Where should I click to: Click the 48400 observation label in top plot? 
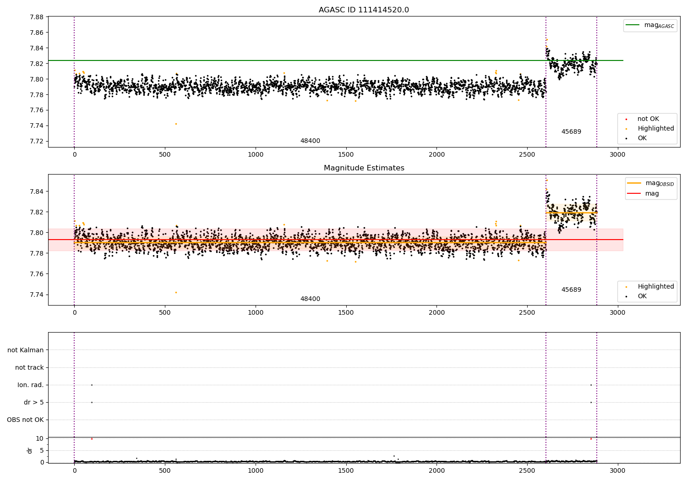[310, 141]
